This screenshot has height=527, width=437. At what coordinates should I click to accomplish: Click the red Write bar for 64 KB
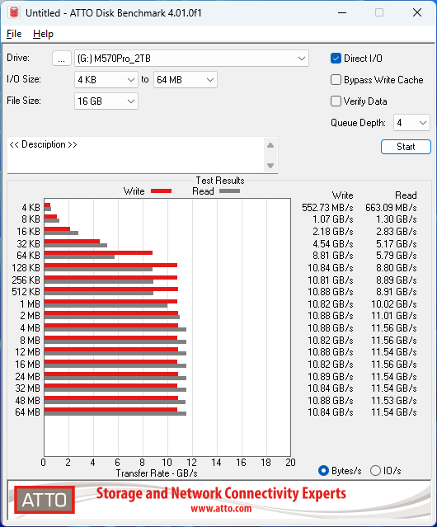[x=98, y=252]
